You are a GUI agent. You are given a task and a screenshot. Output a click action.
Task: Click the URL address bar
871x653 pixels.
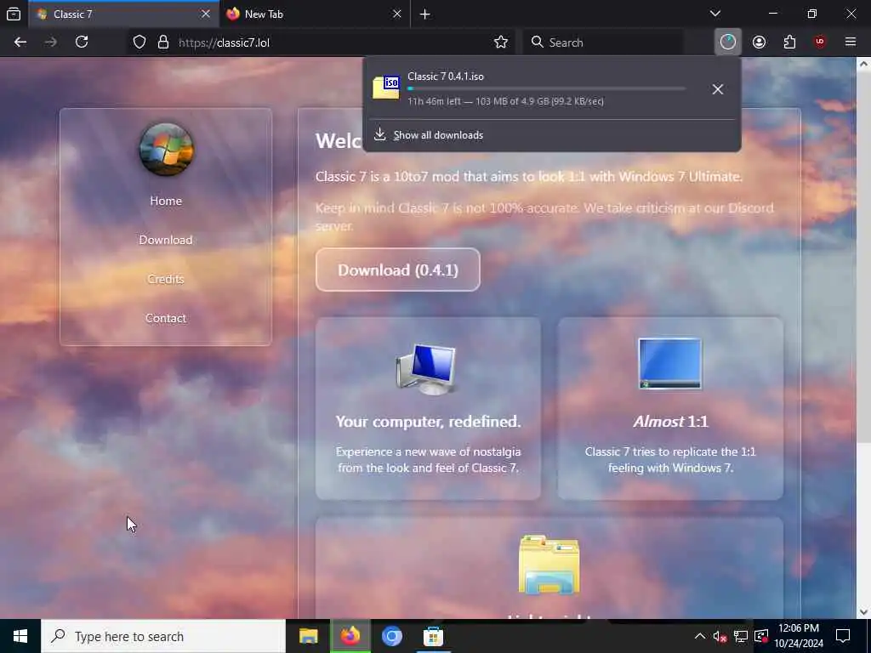[333, 43]
